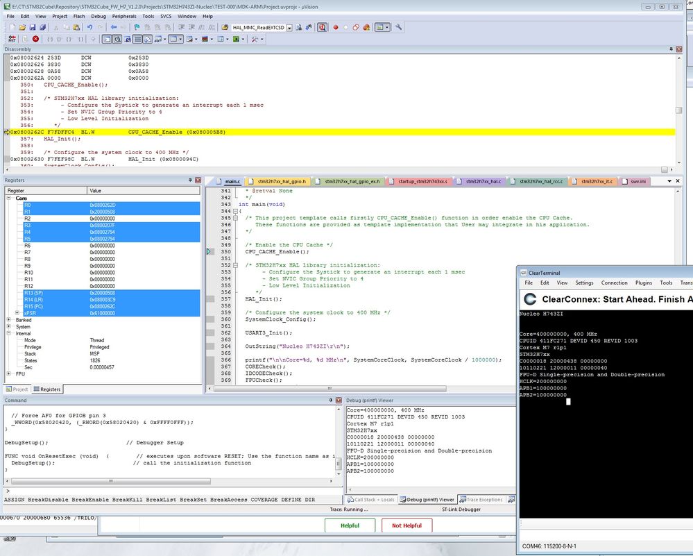Switch to the stm32h7xx_hal_gpio.h tab
693x556 pixels.
point(277,181)
